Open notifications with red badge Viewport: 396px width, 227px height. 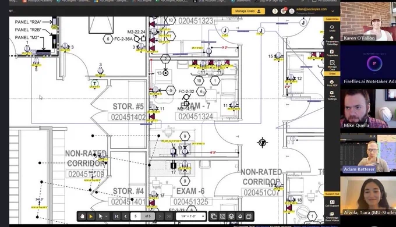(284, 11)
